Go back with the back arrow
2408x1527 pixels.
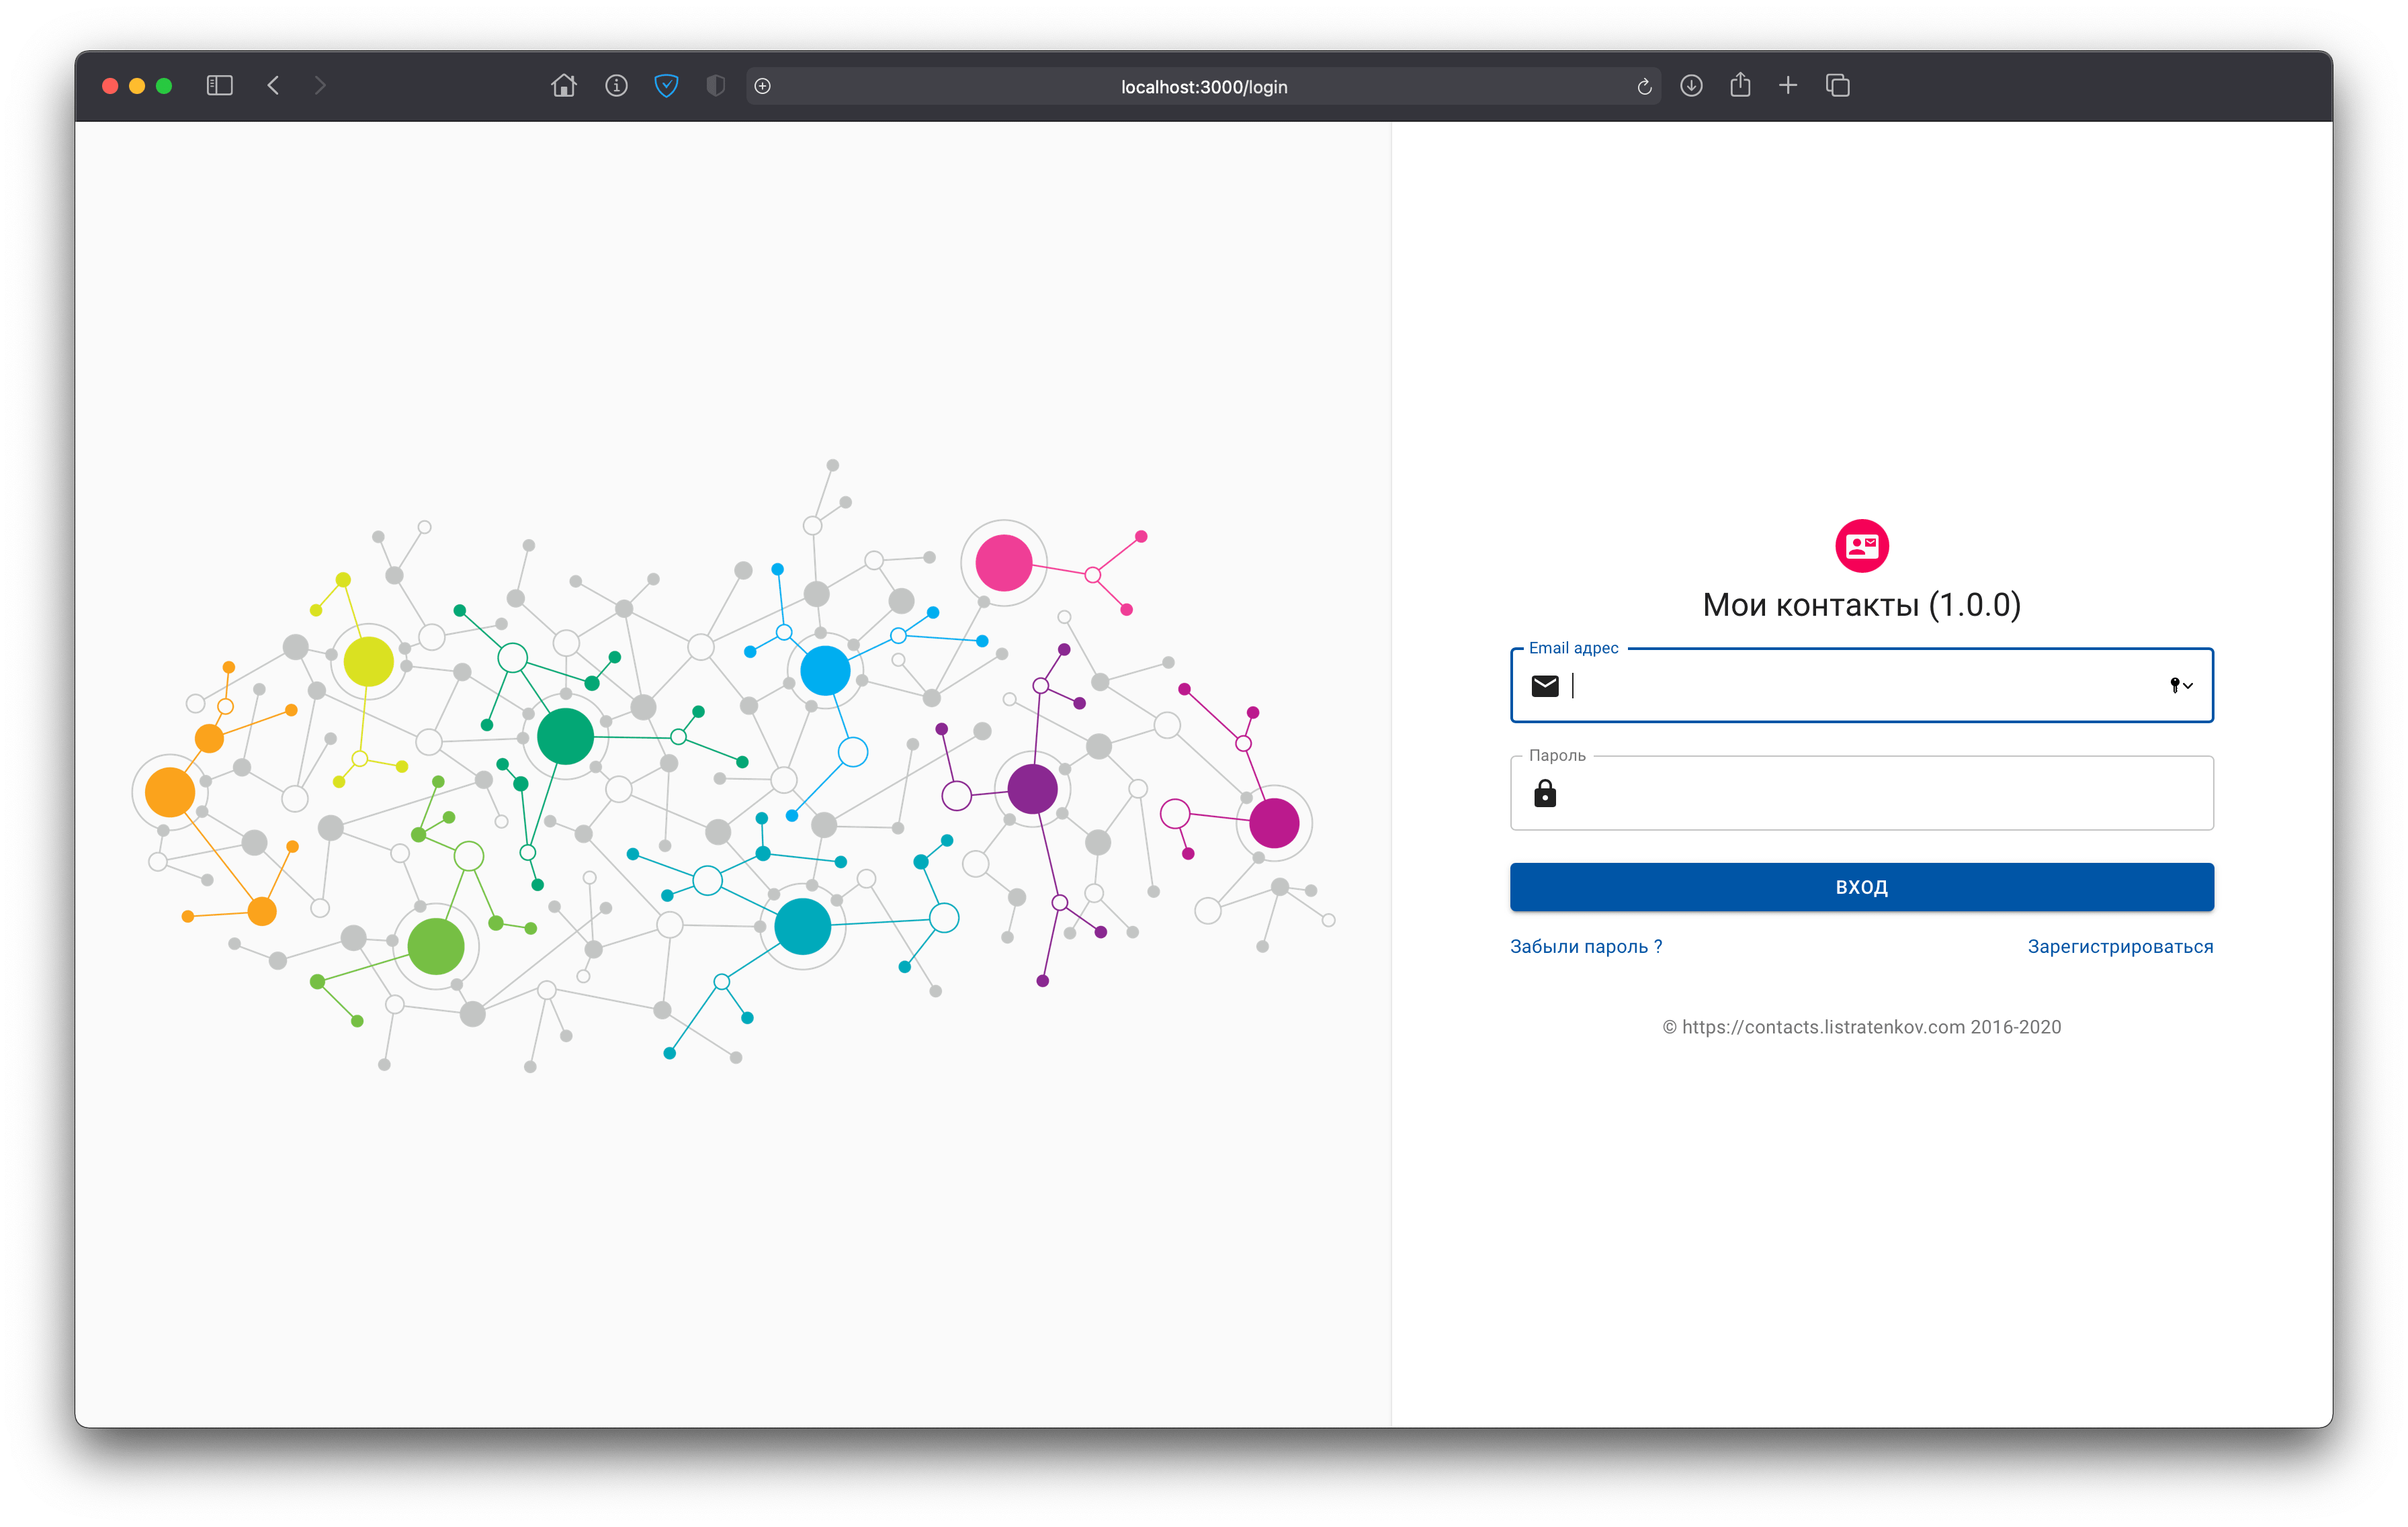[273, 86]
